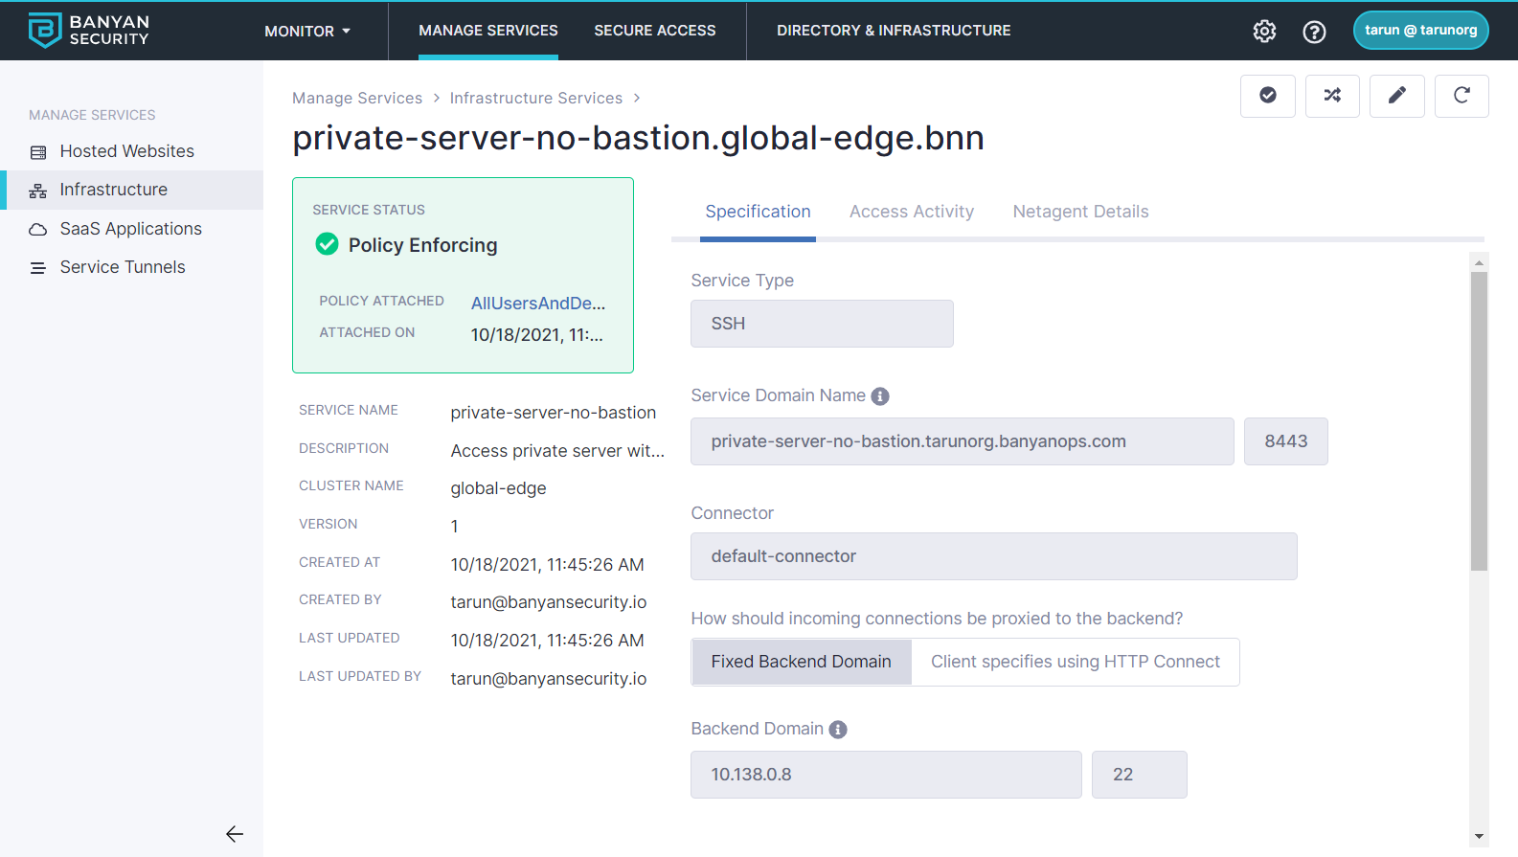Select Fixed Backend Domain option

point(801,662)
